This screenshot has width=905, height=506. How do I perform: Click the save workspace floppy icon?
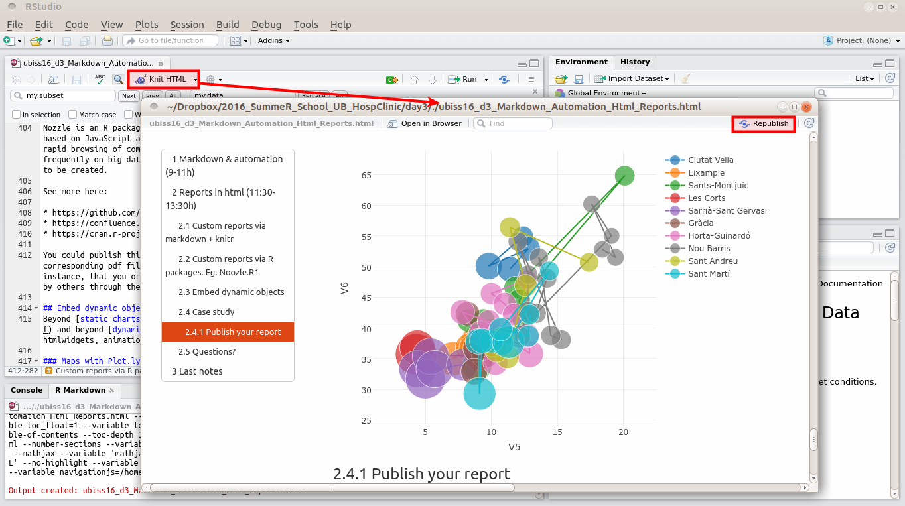pos(579,78)
